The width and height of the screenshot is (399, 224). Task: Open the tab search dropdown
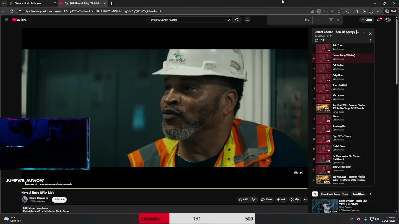pyautogui.click(x=4, y=3)
